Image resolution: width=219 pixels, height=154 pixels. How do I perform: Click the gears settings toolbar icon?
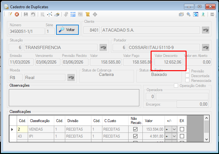tap(188, 14)
